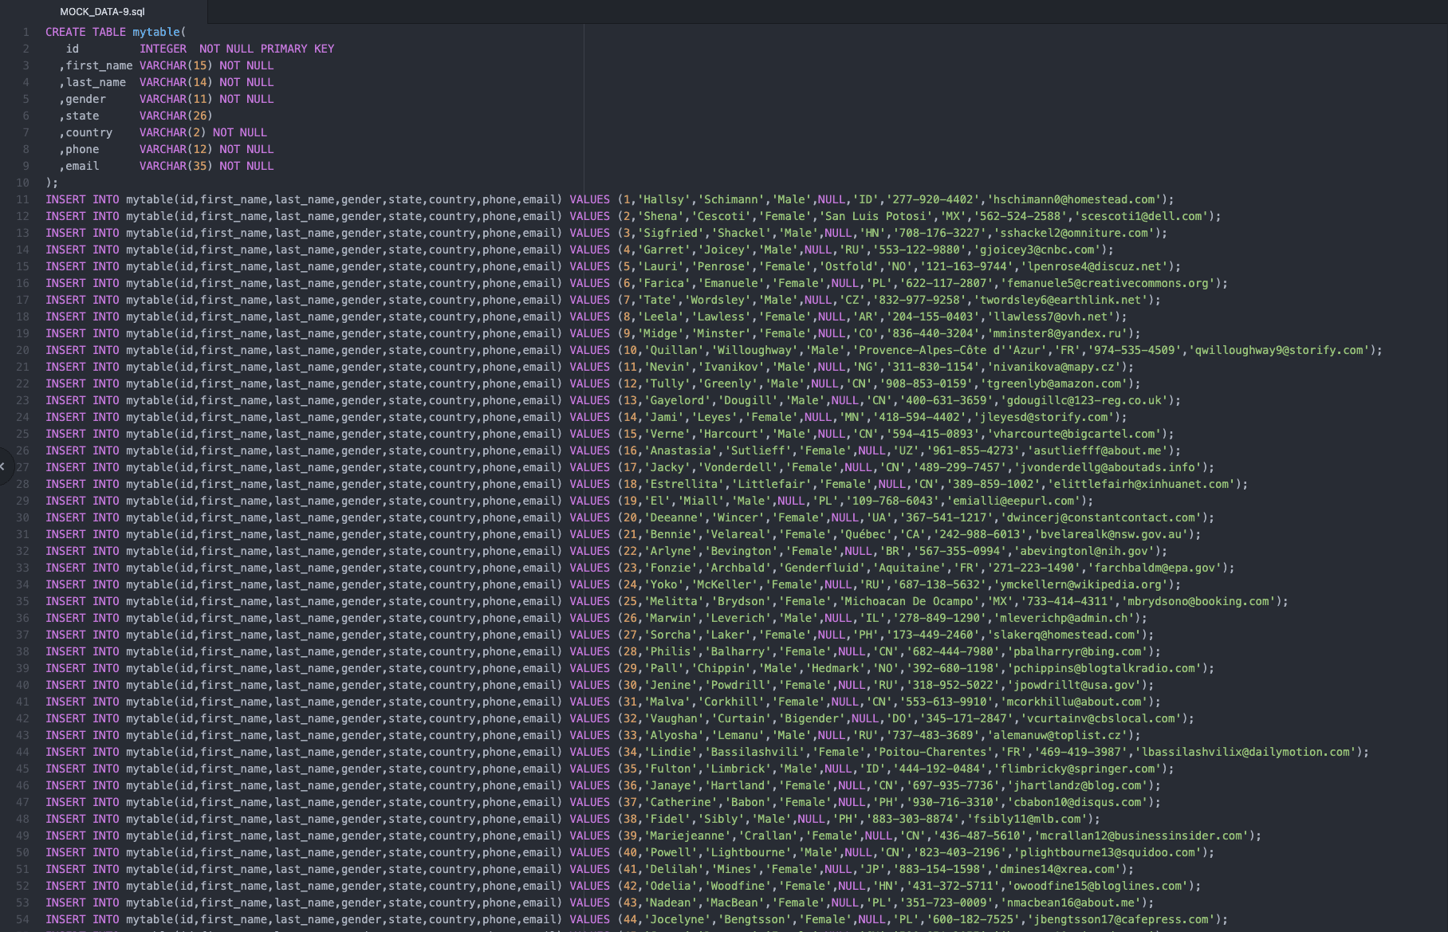Click the closing ');' on line 10
The image size is (1448, 932).
(52, 183)
